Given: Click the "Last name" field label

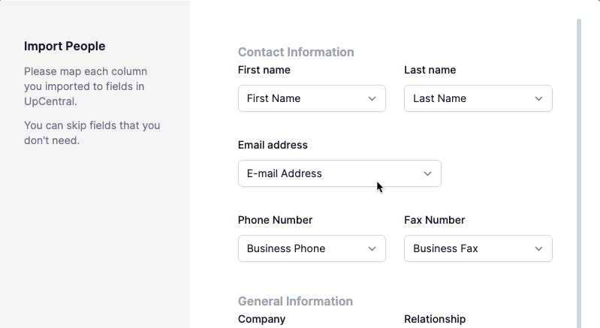Looking at the screenshot, I should [x=430, y=70].
